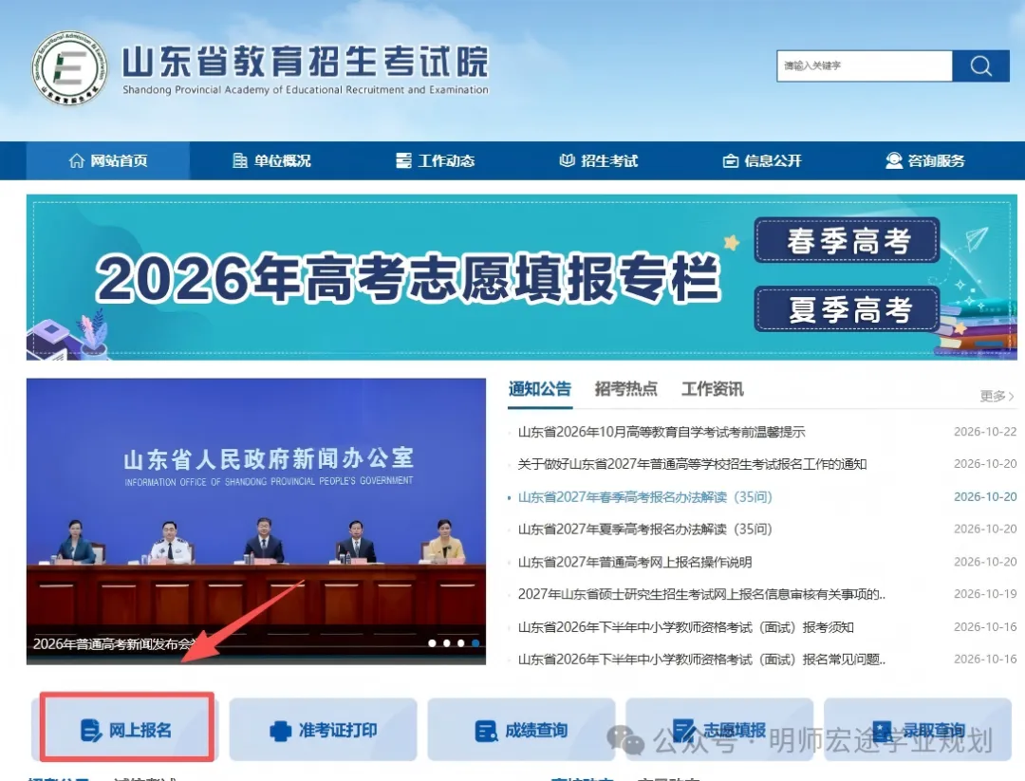
Task: Open 山东省2026年10月高等教育自学考试考前温馨提示
Action: [662, 432]
